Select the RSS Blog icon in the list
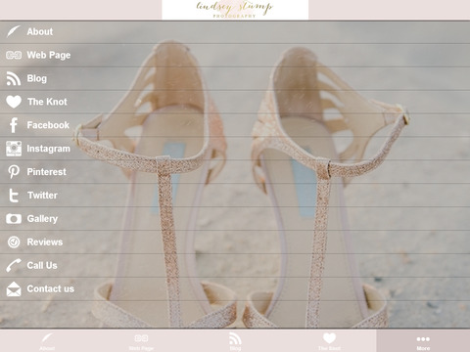 [14, 78]
